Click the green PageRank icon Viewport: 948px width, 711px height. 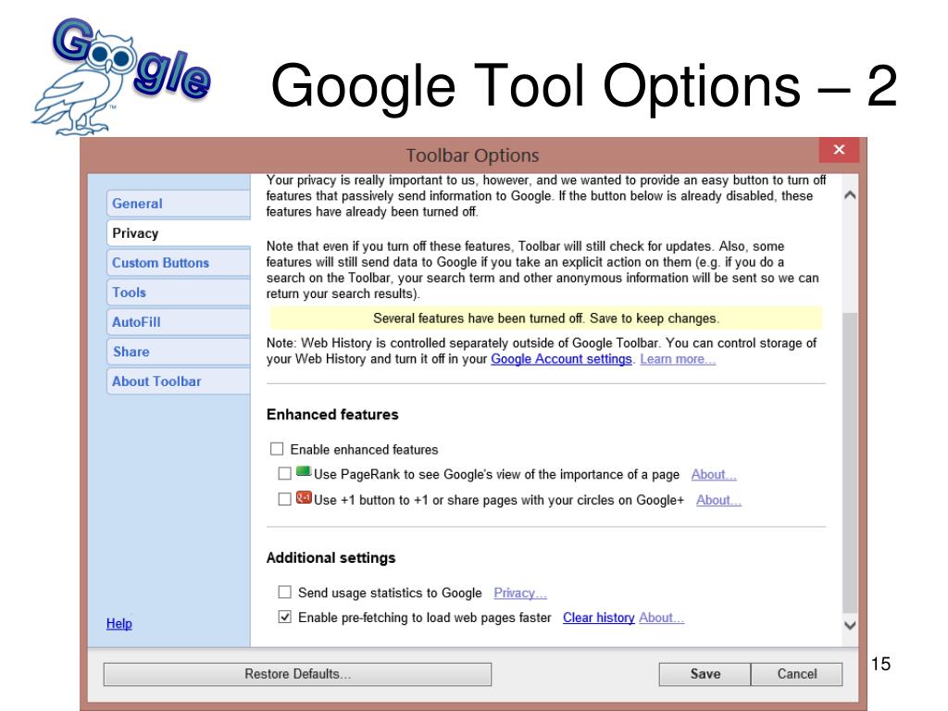pyautogui.click(x=304, y=472)
